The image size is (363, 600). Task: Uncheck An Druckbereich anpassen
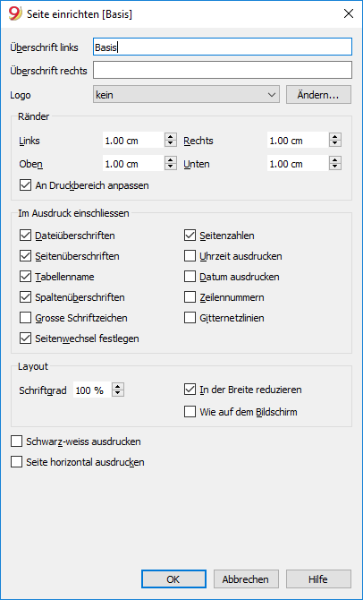tap(25, 185)
